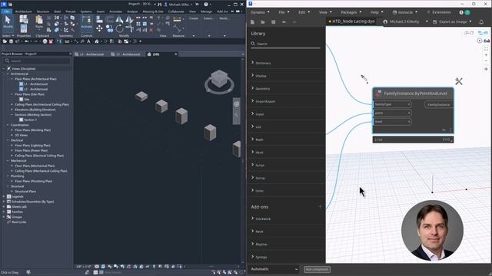
Task: Click the ViewCube in the 3D view
Action: coord(219,79)
